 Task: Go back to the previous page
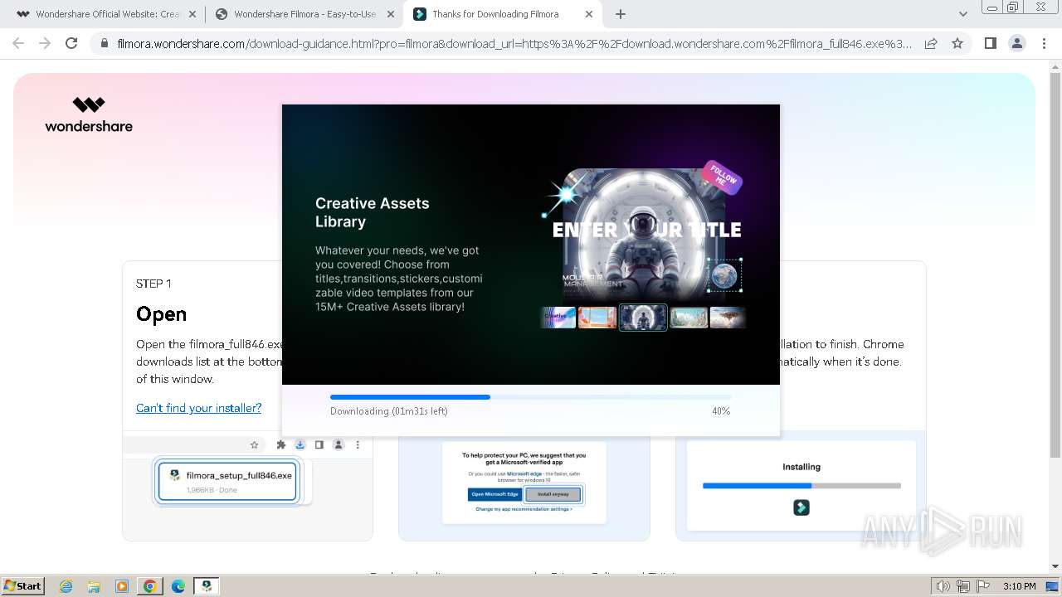pyautogui.click(x=18, y=43)
